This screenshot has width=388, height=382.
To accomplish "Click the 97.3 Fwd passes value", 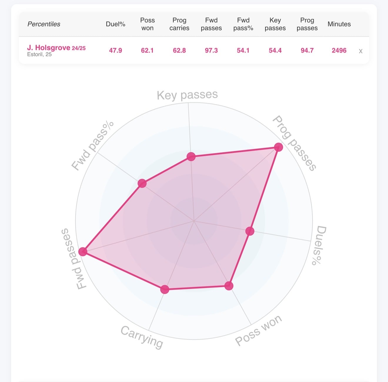I will pyautogui.click(x=211, y=51).
